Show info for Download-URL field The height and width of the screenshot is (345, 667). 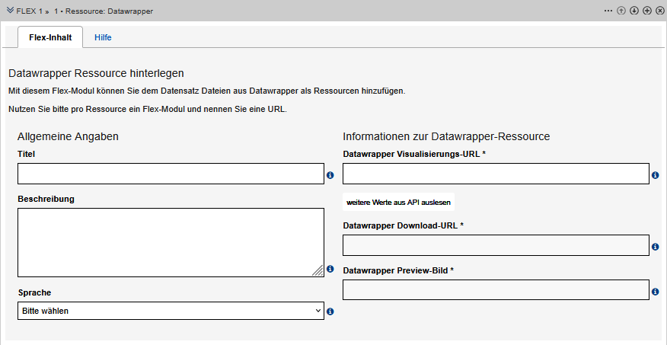[x=655, y=247]
